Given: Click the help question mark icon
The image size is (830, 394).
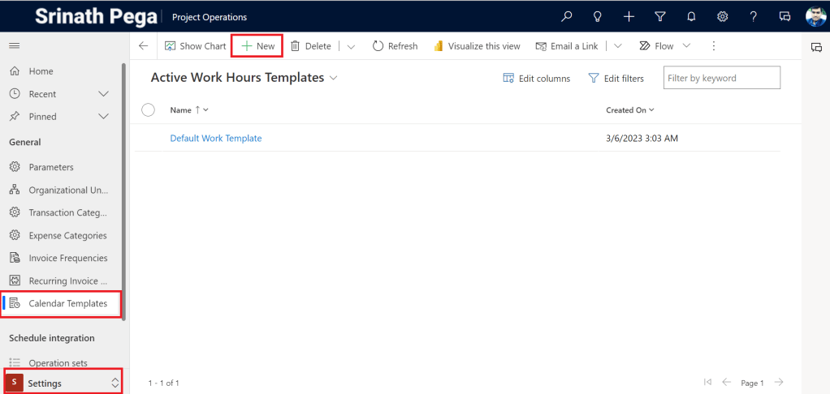Looking at the screenshot, I should (754, 16).
